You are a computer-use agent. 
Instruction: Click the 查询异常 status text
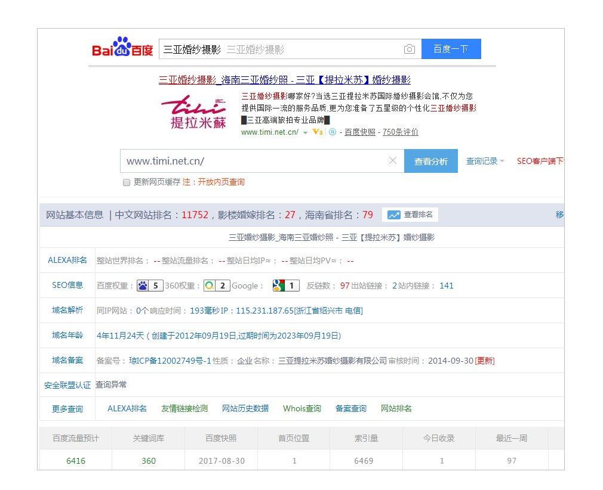coord(111,384)
